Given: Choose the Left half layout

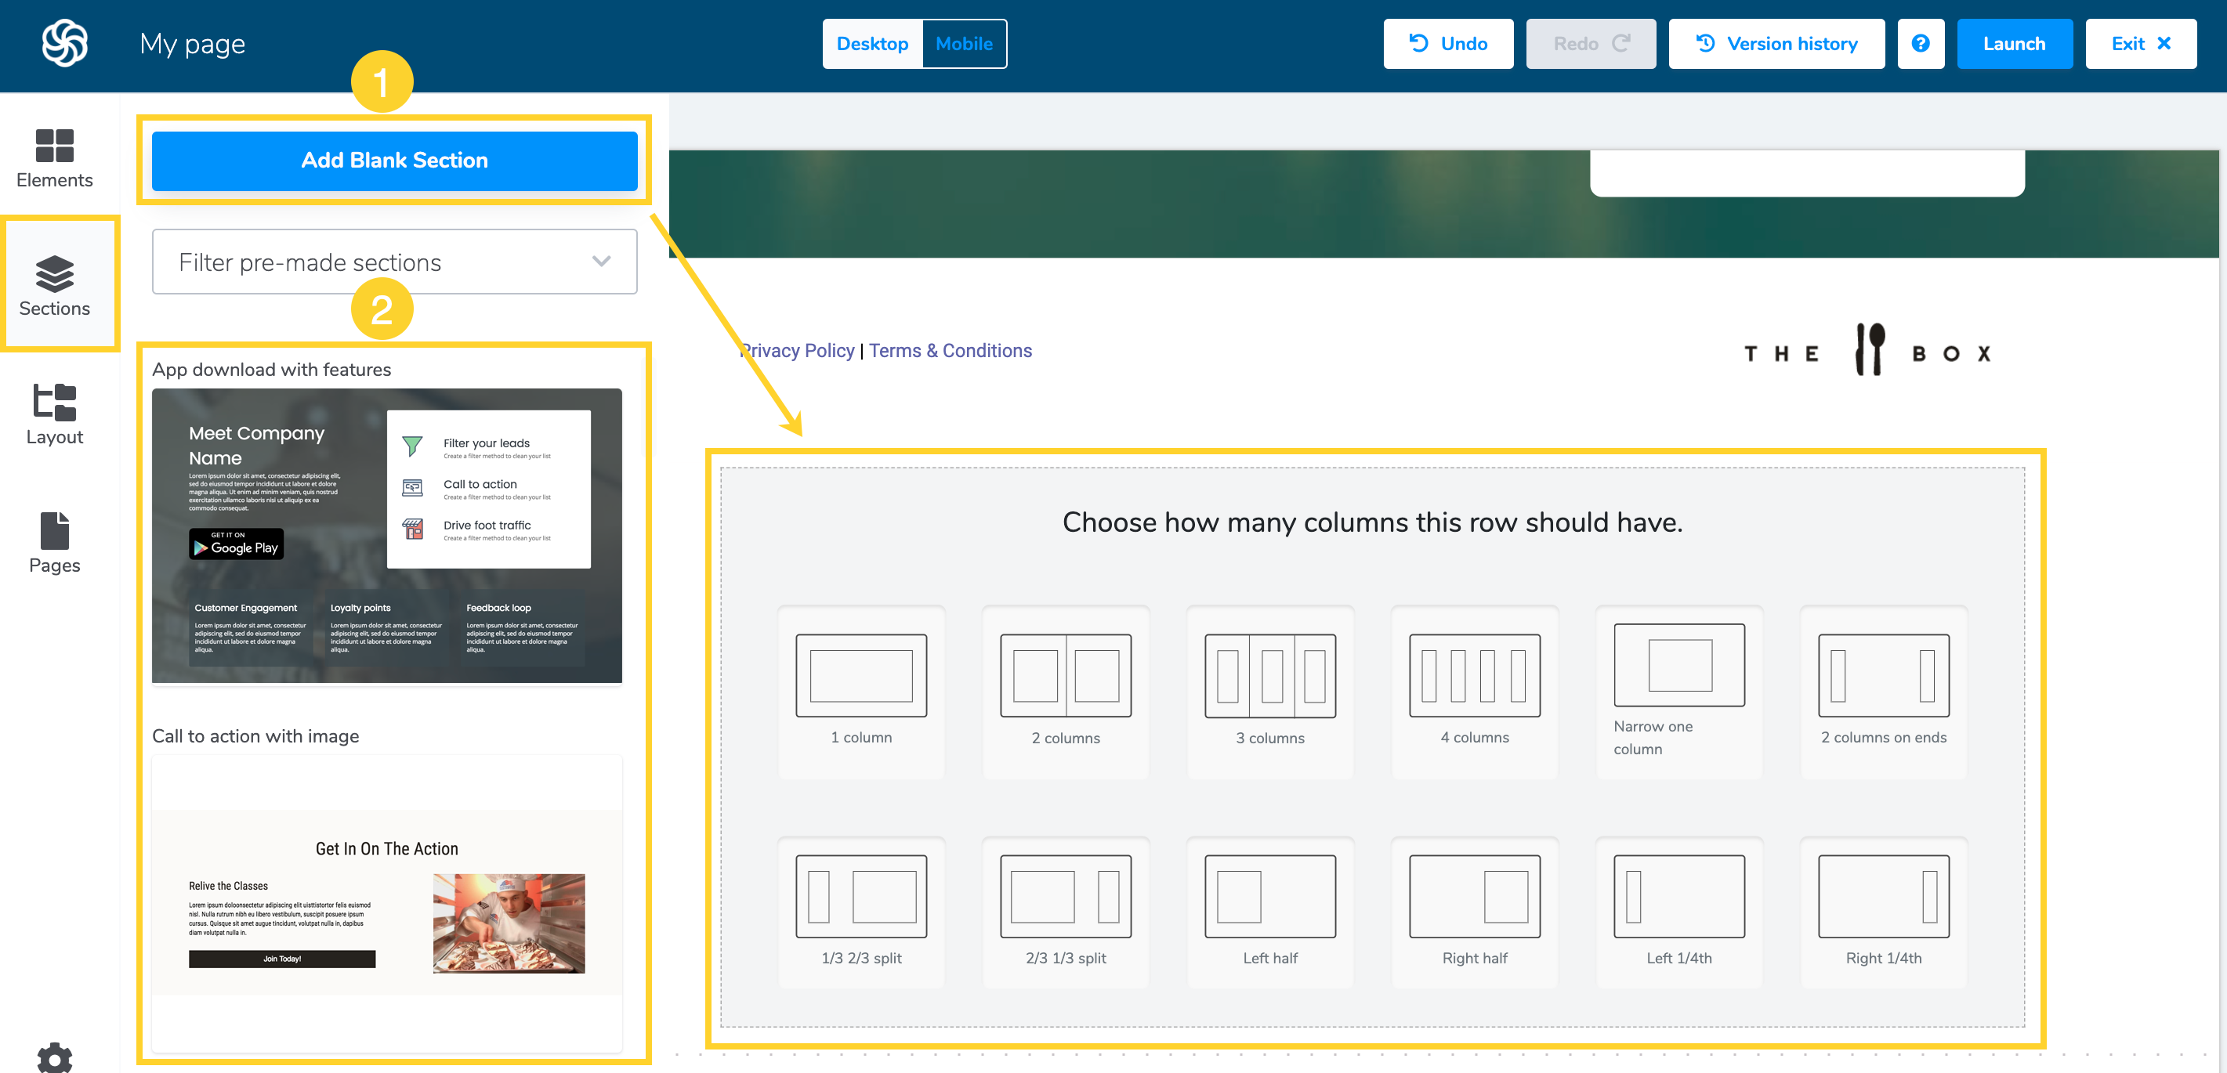Looking at the screenshot, I should [x=1270, y=912].
